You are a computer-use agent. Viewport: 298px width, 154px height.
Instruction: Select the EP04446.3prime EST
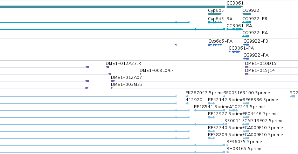coord(246,117)
